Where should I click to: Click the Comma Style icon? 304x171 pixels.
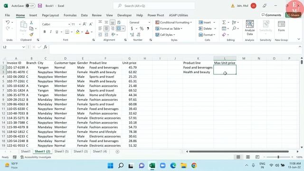tap(148, 28)
